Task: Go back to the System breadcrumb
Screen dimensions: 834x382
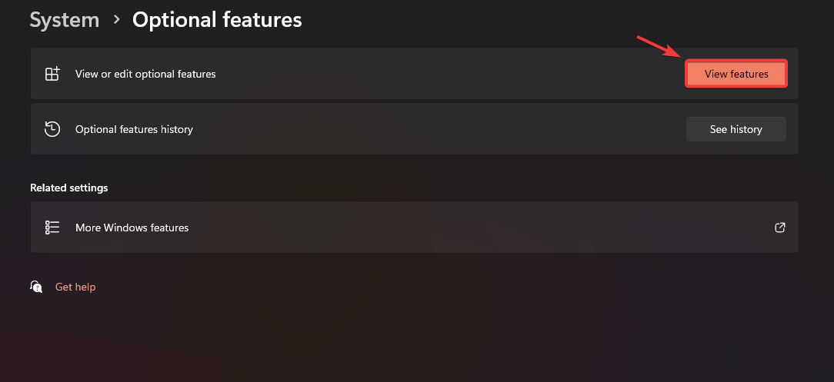Action: tap(64, 20)
